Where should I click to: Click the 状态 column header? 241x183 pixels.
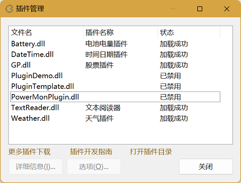[189, 32]
